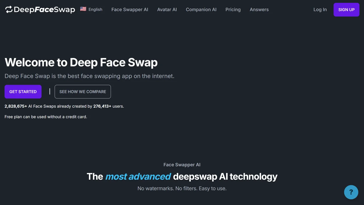Click the "best face swapping app" tagline
Screen dimensions: 364x205
tap(89, 76)
